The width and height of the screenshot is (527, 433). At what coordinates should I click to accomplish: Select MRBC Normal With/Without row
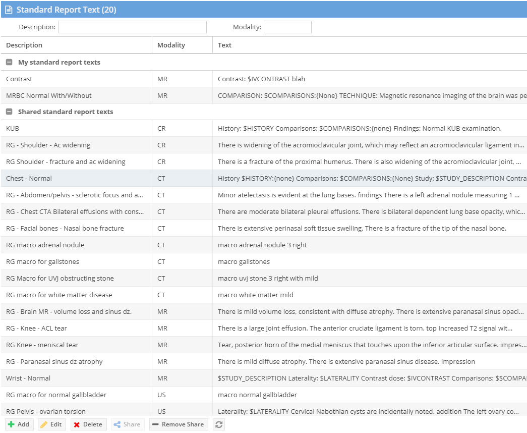point(264,95)
